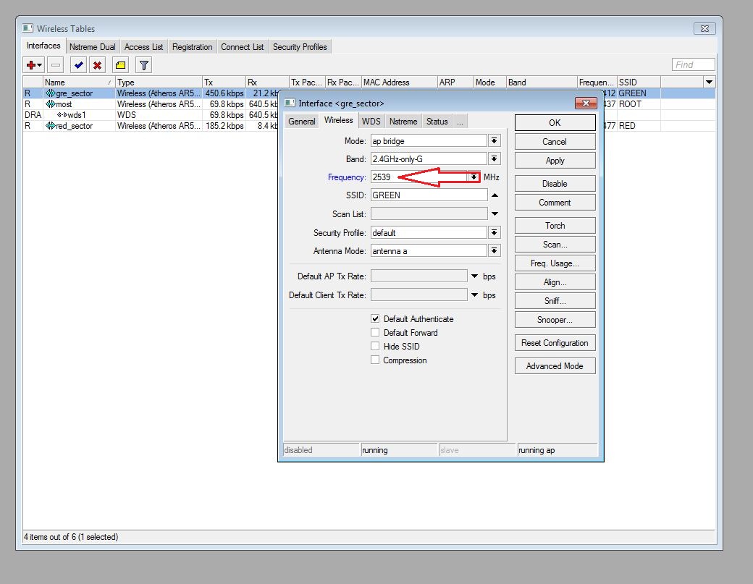The image size is (753, 584).
Task: Uncheck the Default Authenticate checkbox
Action: click(375, 318)
